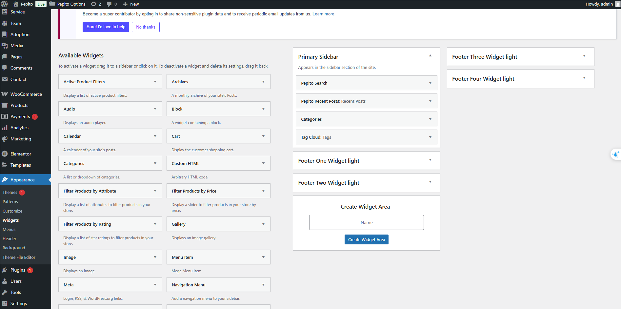Open the updates icon showing 2
The image size is (621, 309).
(93, 4)
